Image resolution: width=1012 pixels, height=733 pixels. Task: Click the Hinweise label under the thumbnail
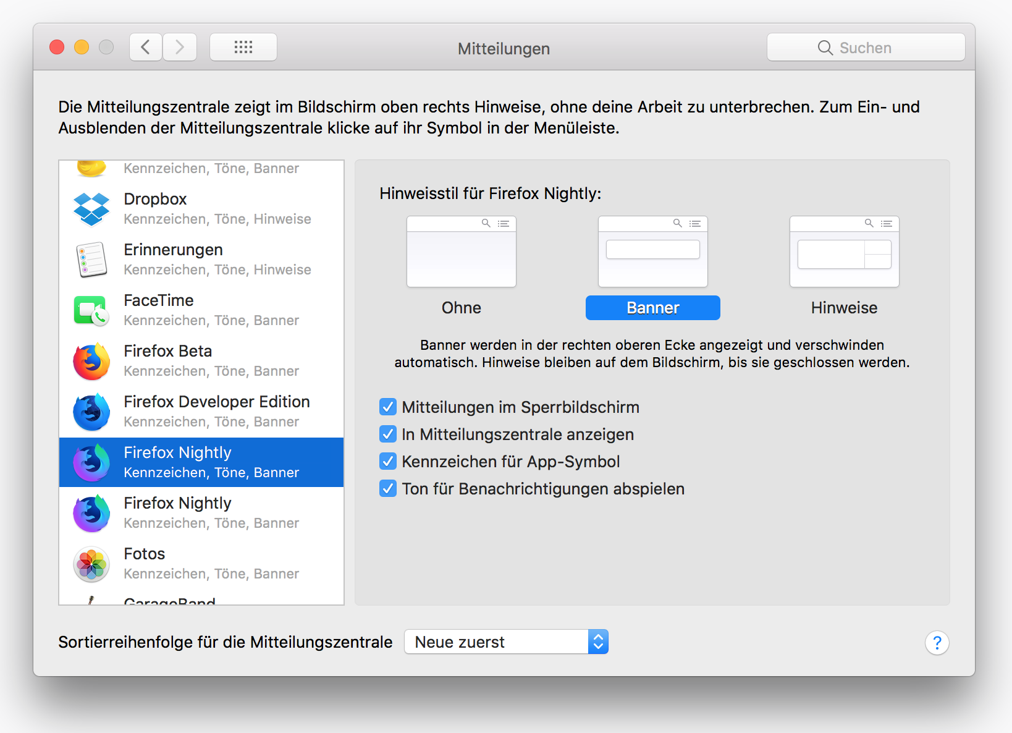845,308
